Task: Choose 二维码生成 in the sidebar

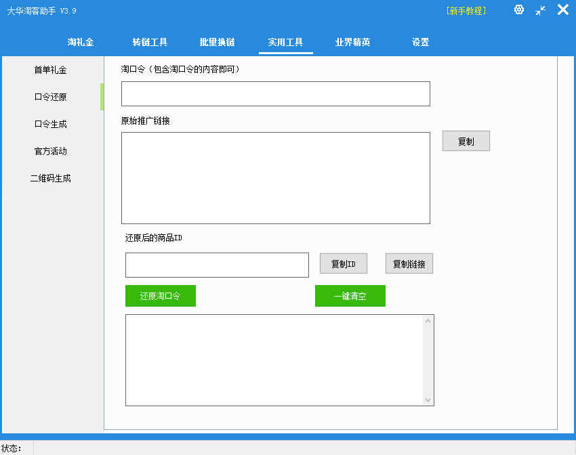Action: (x=51, y=178)
